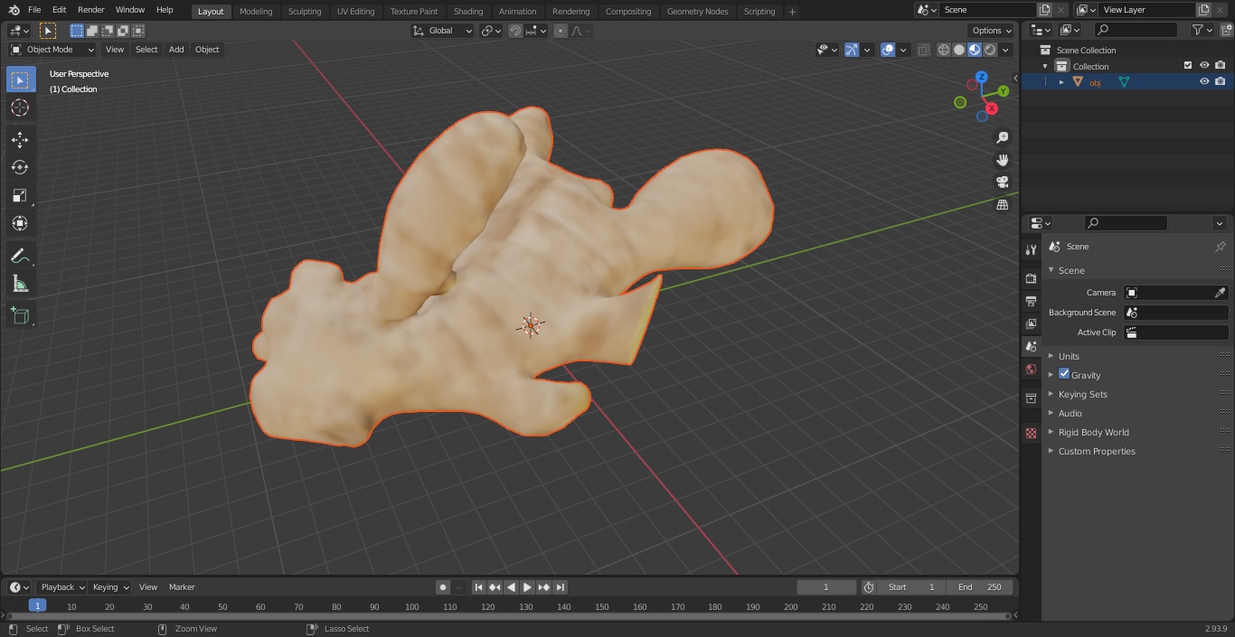Open the Texture properties tab
The height and width of the screenshot is (637, 1235).
pyautogui.click(x=1031, y=433)
